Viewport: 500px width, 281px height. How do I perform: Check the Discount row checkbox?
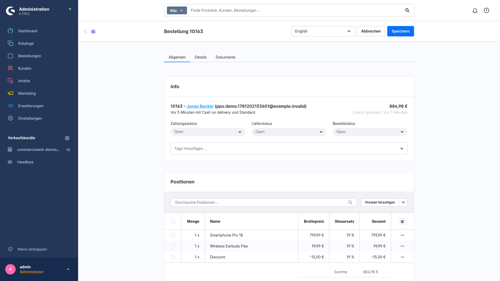(x=173, y=257)
